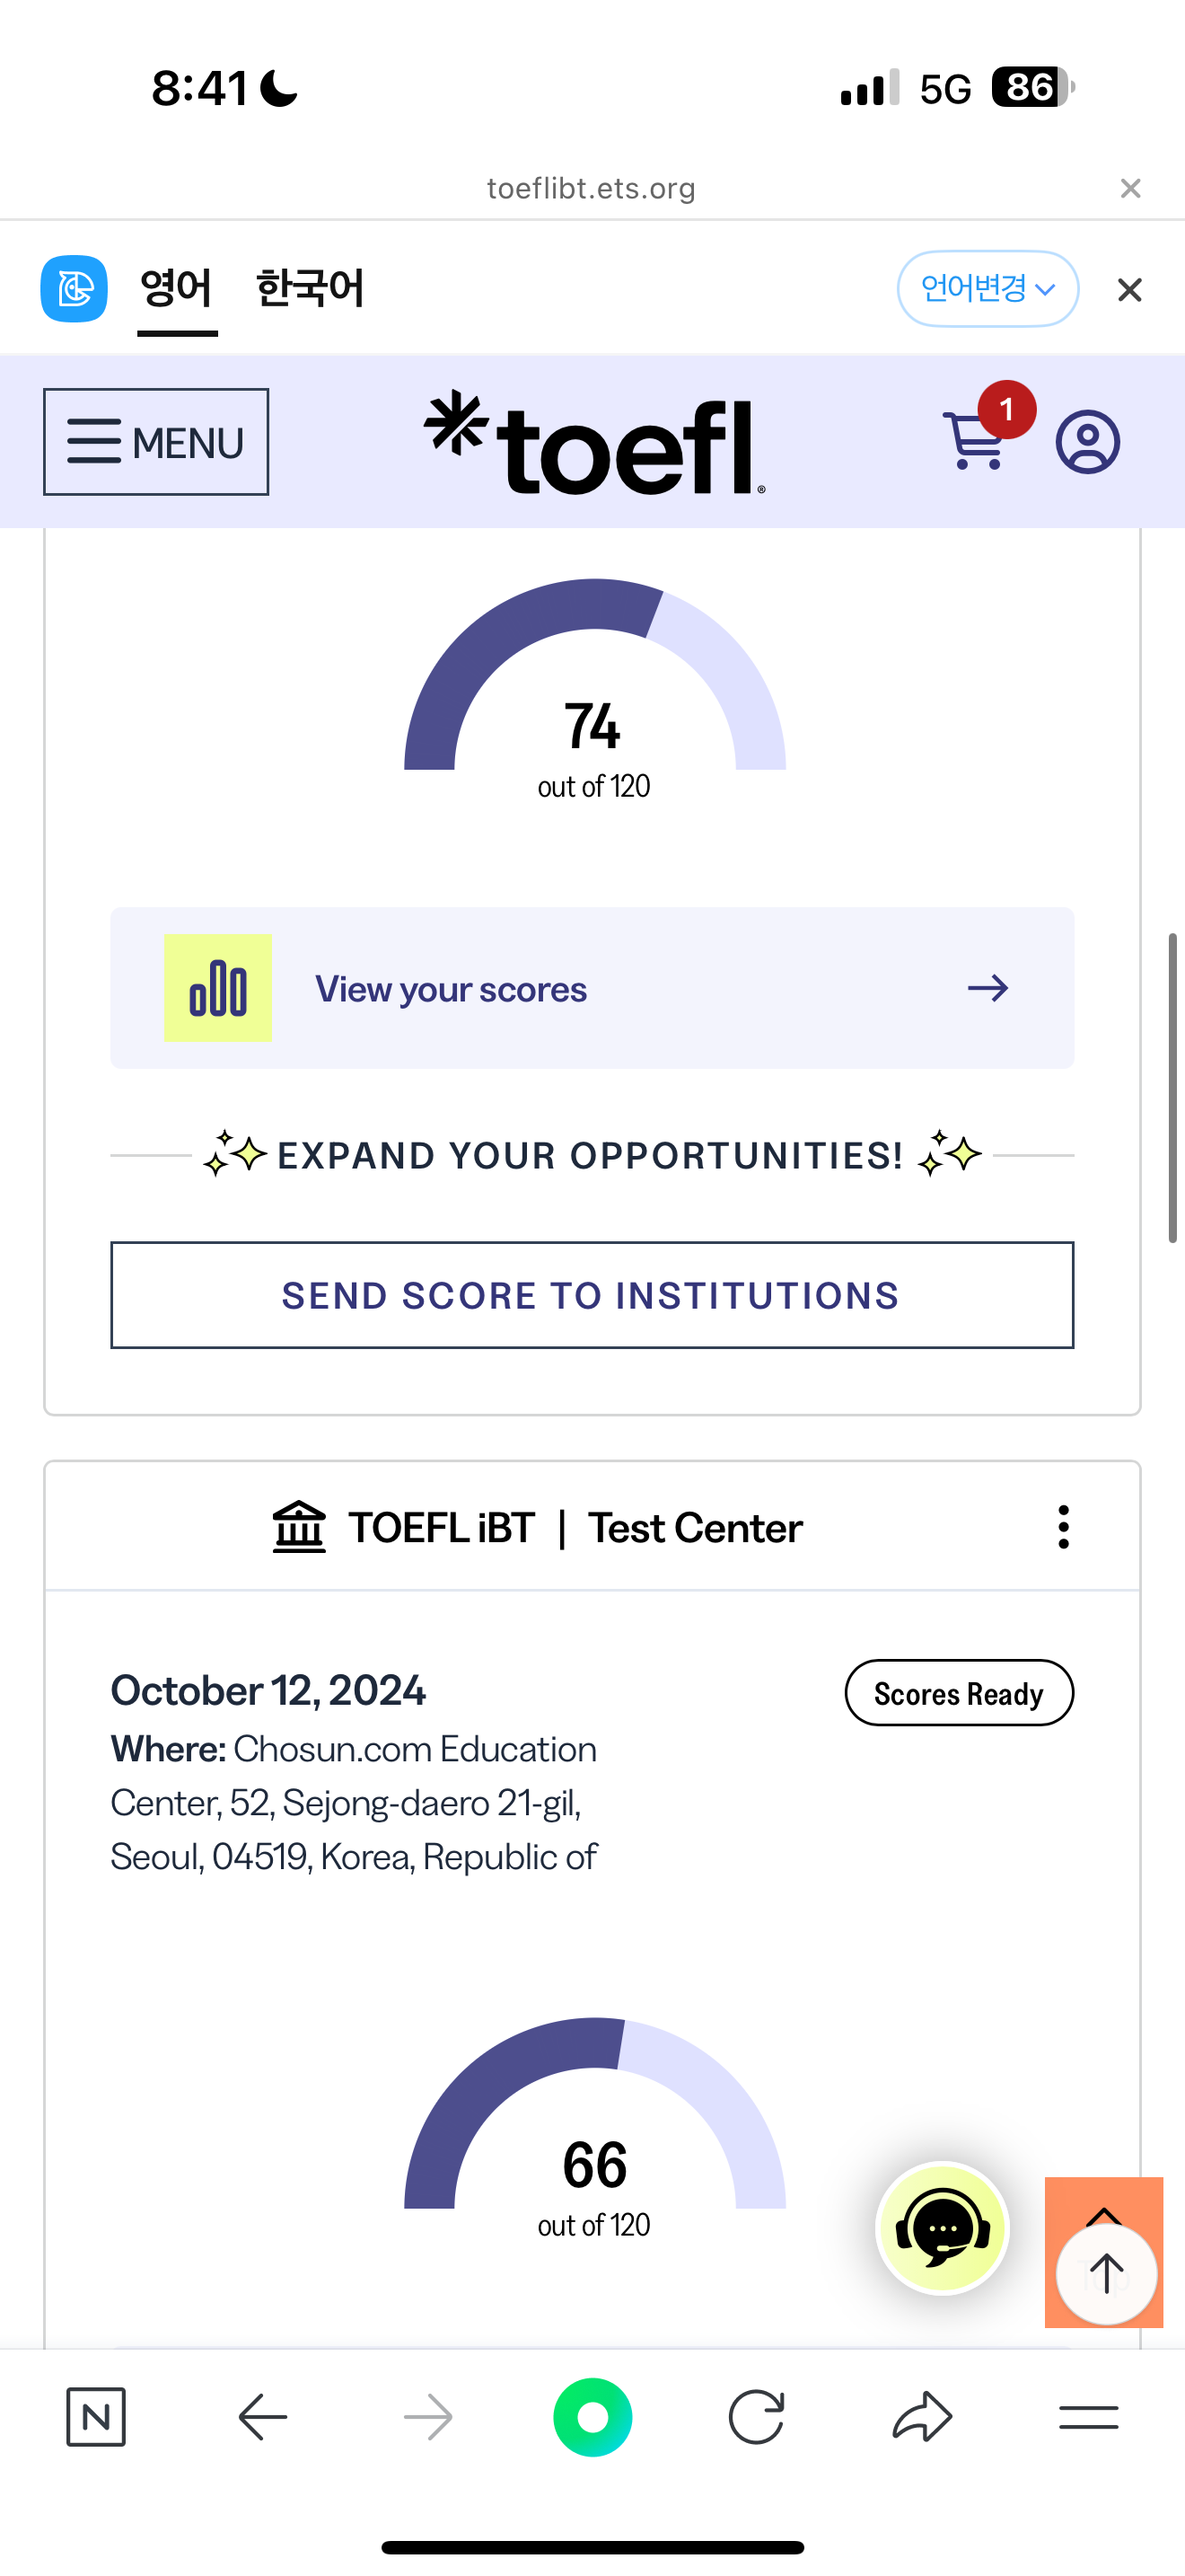This screenshot has height=2576, width=1185.
Task: Open the browser hamburger lines menu
Action: tap(1088, 2417)
